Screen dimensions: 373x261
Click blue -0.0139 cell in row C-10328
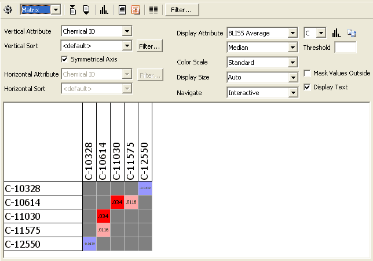click(x=145, y=188)
